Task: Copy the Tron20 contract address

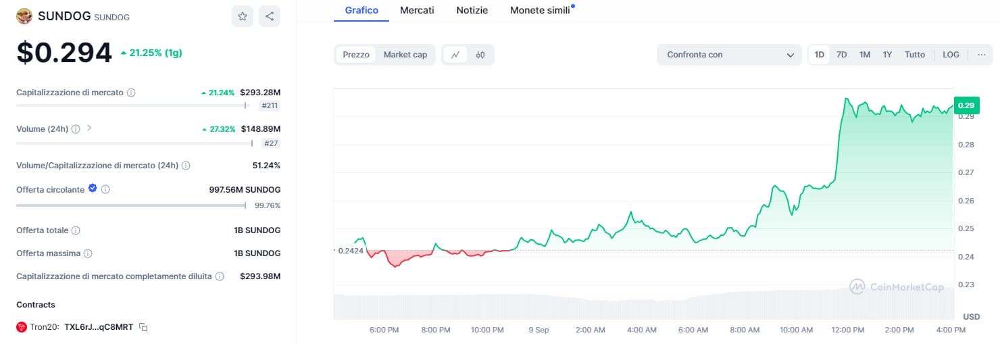Action: click(x=143, y=327)
